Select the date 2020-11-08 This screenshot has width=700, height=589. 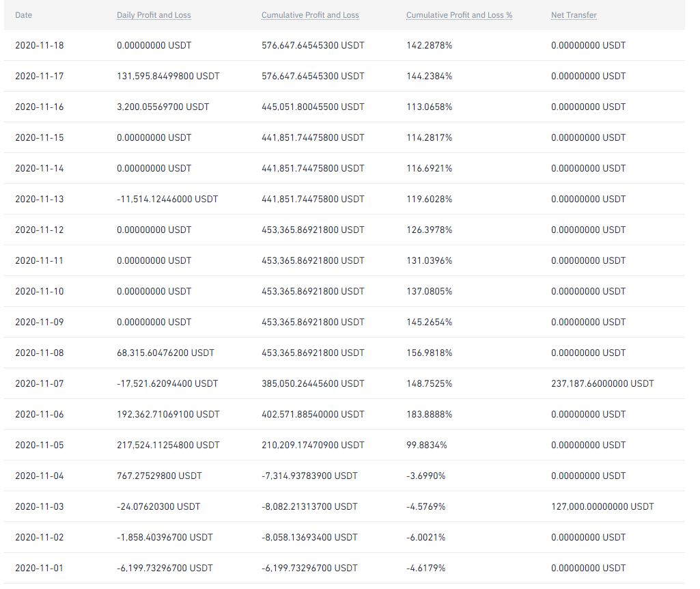40,353
